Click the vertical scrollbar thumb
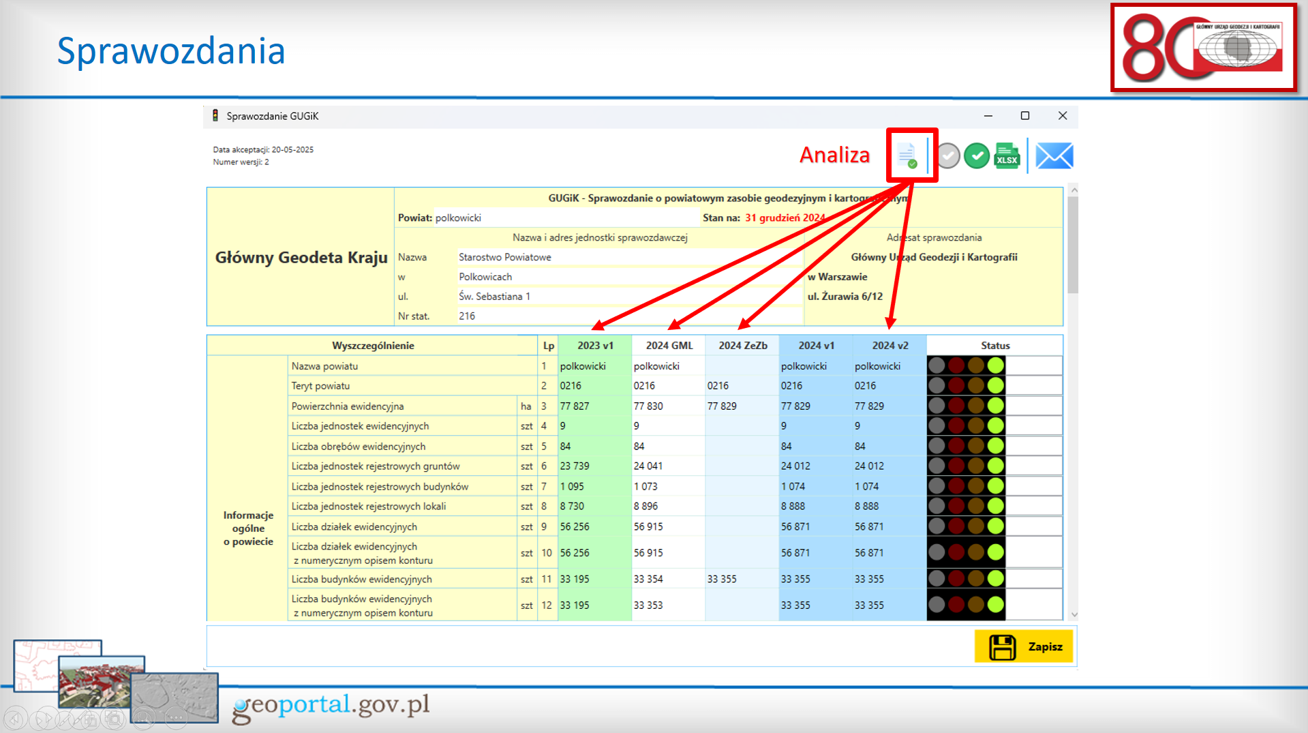1308x733 pixels. click(1073, 245)
